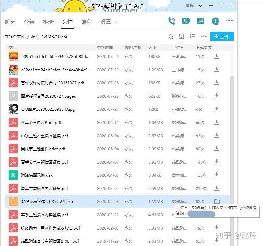This screenshot has height=246, width=263.
Task: Open folder for 站酷免费字体 zip file
Action: point(217,201)
